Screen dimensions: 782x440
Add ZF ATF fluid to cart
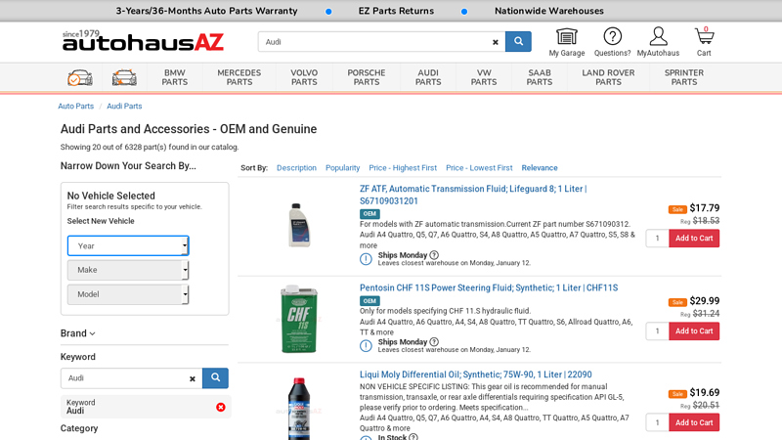click(x=694, y=239)
